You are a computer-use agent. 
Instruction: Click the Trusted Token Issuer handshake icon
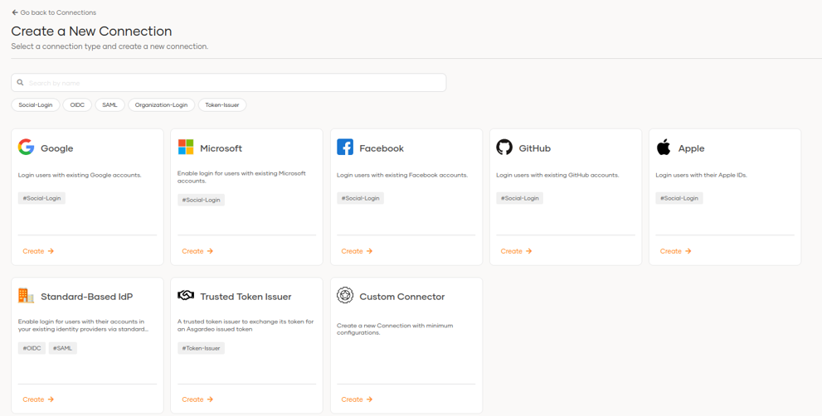coord(186,296)
